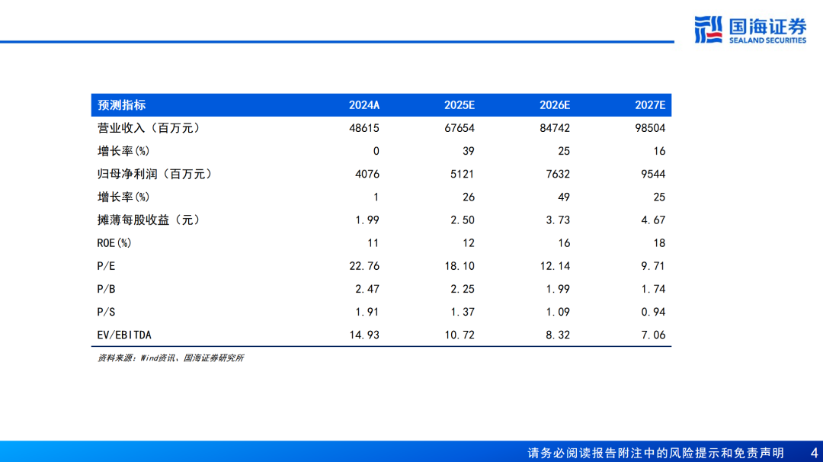Select the 2026E column header
This screenshot has height=462, width=823.
pyautogui.click(x=555, y=105)
